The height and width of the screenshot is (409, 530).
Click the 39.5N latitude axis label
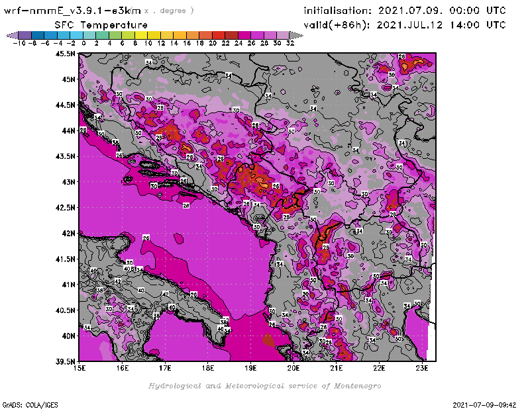pyautogui.click(x=65, y=361)
